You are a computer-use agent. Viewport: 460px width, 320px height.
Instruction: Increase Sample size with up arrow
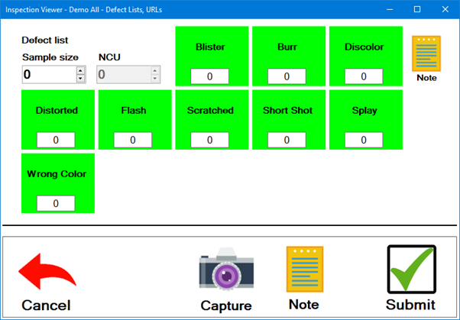[81, 70]
